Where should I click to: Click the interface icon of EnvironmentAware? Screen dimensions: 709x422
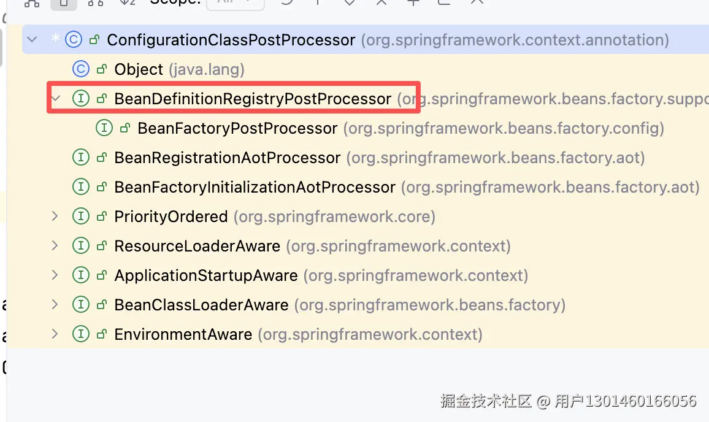click(80, 334)
